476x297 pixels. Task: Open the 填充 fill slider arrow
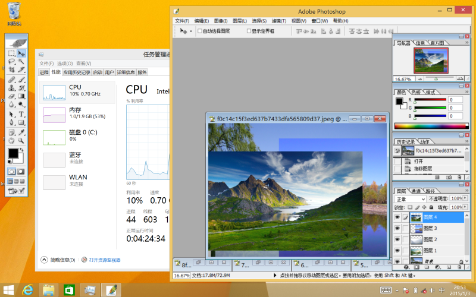pyautogui.click(x=465, y=207)
